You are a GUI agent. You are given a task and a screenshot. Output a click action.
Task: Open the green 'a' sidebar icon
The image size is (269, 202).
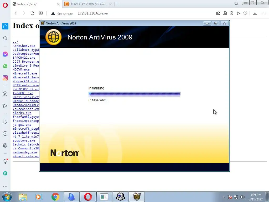[5, 173]
